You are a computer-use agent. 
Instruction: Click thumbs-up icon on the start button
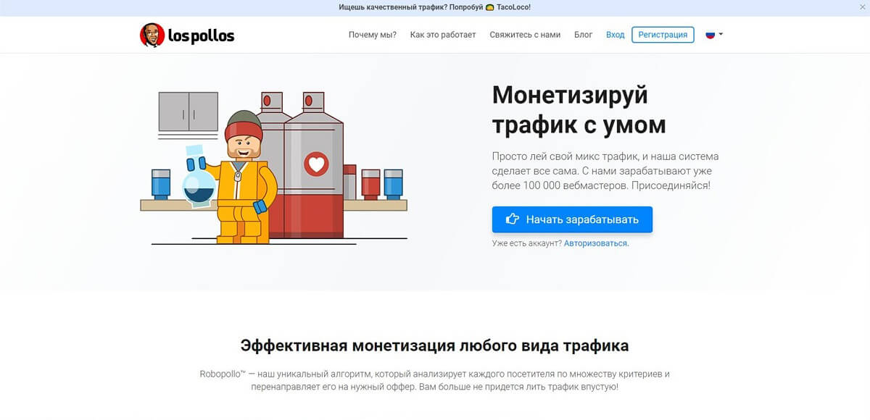(513, 219)
